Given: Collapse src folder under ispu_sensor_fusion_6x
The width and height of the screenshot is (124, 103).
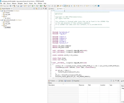Looking at the screenshot, I should [2, 25].
